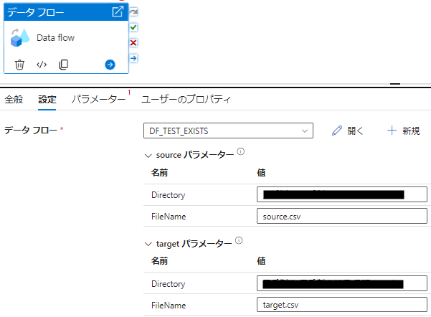
Task: Click the gray skipped connector arrow
Action: (x=133, y=12)
